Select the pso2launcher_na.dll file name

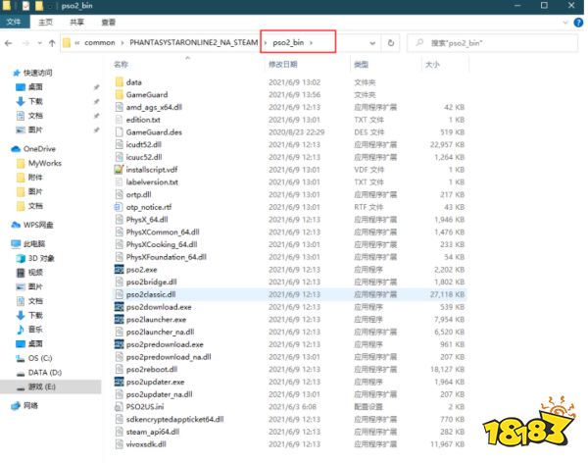click(x=160, y=332)
